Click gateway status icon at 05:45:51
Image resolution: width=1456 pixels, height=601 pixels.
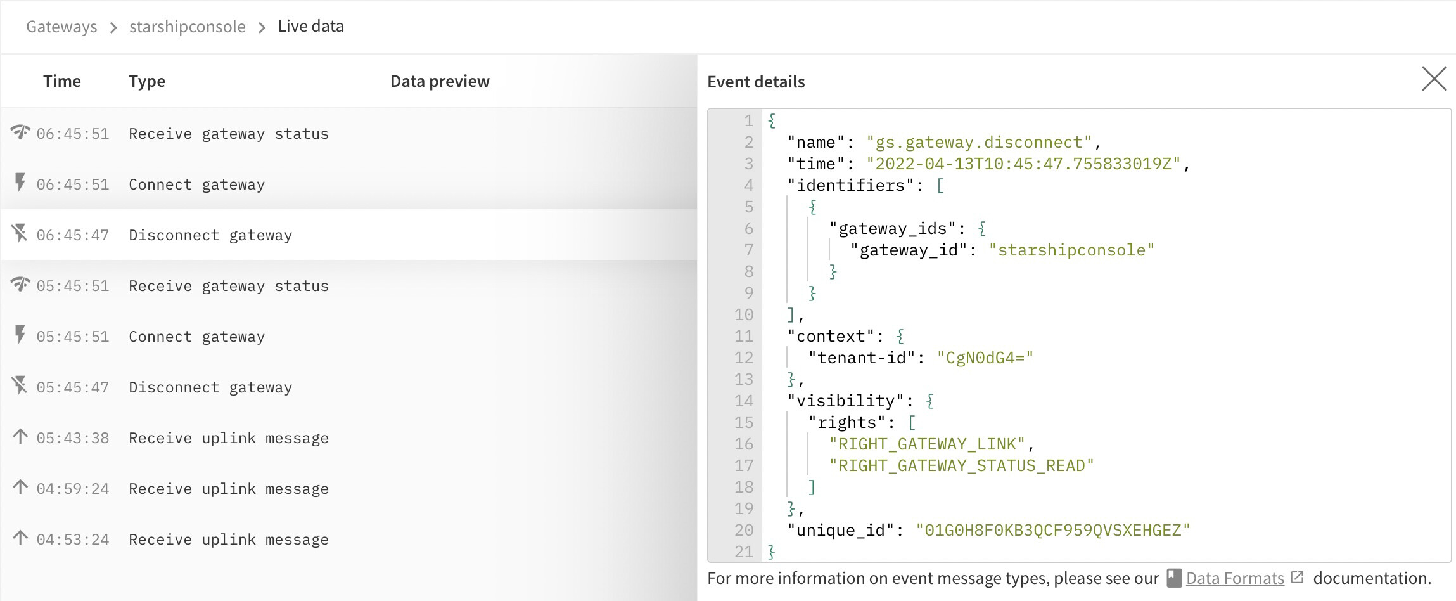[x=20, y=284]
